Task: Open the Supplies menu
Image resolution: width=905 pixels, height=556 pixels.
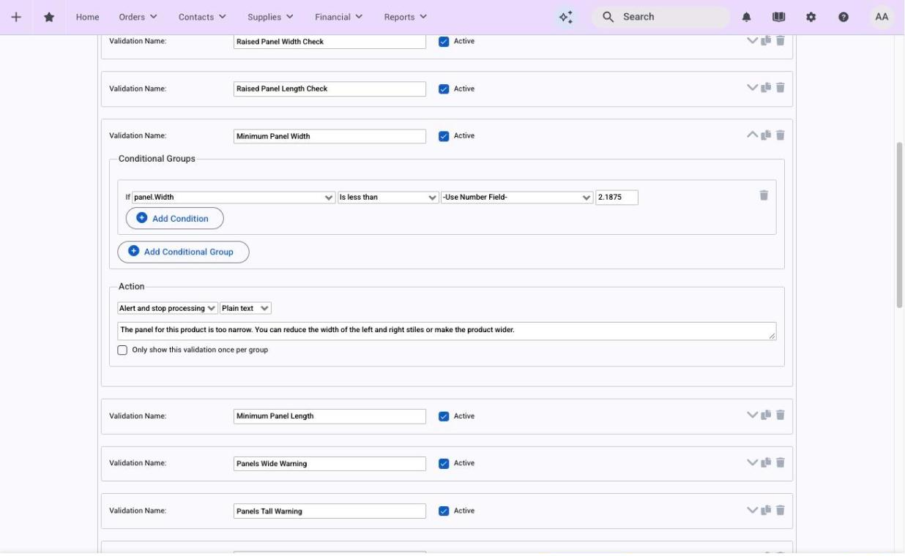Action: (x=270, y=17)
